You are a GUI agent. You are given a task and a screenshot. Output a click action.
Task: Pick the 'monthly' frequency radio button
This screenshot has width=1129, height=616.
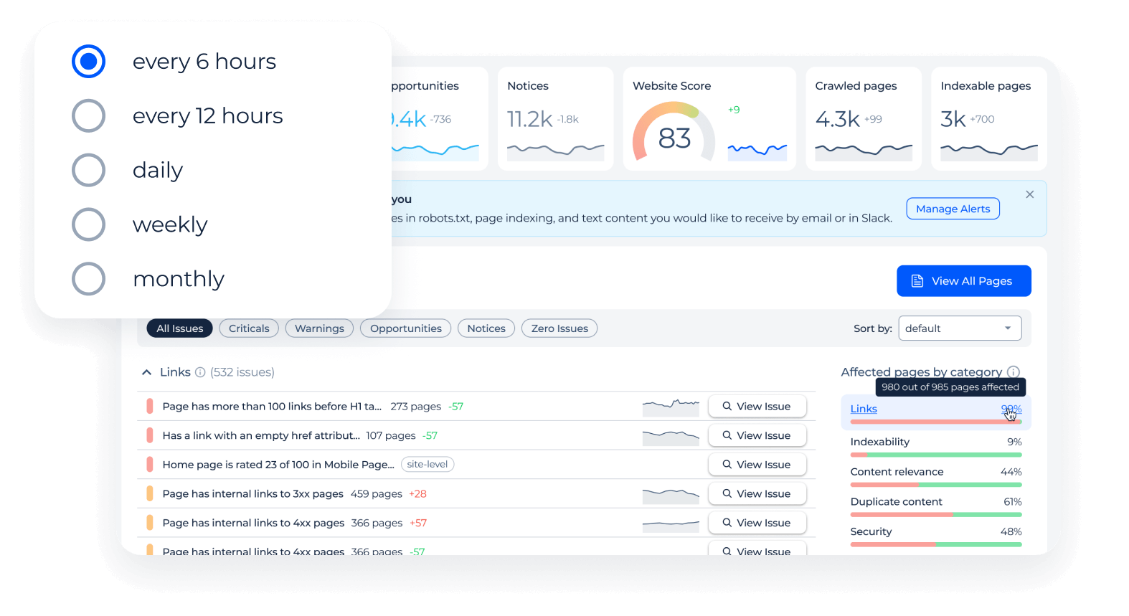click(x=88, y=279)
